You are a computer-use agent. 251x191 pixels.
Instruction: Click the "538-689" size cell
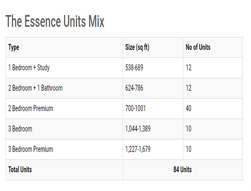134,68
